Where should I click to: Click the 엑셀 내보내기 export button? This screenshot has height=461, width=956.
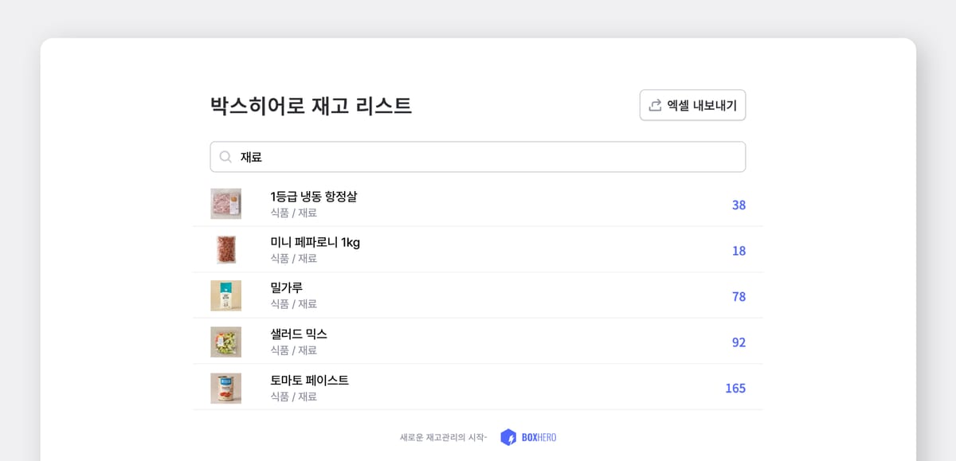coord(692,104)
